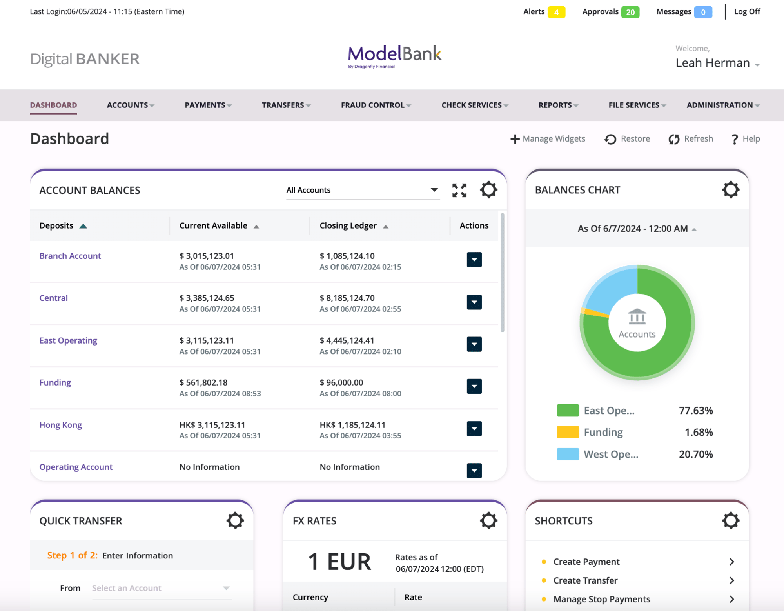Click the bank icon in donut chart
Screen dimensions: 784x611
click(x=637, y=316)
